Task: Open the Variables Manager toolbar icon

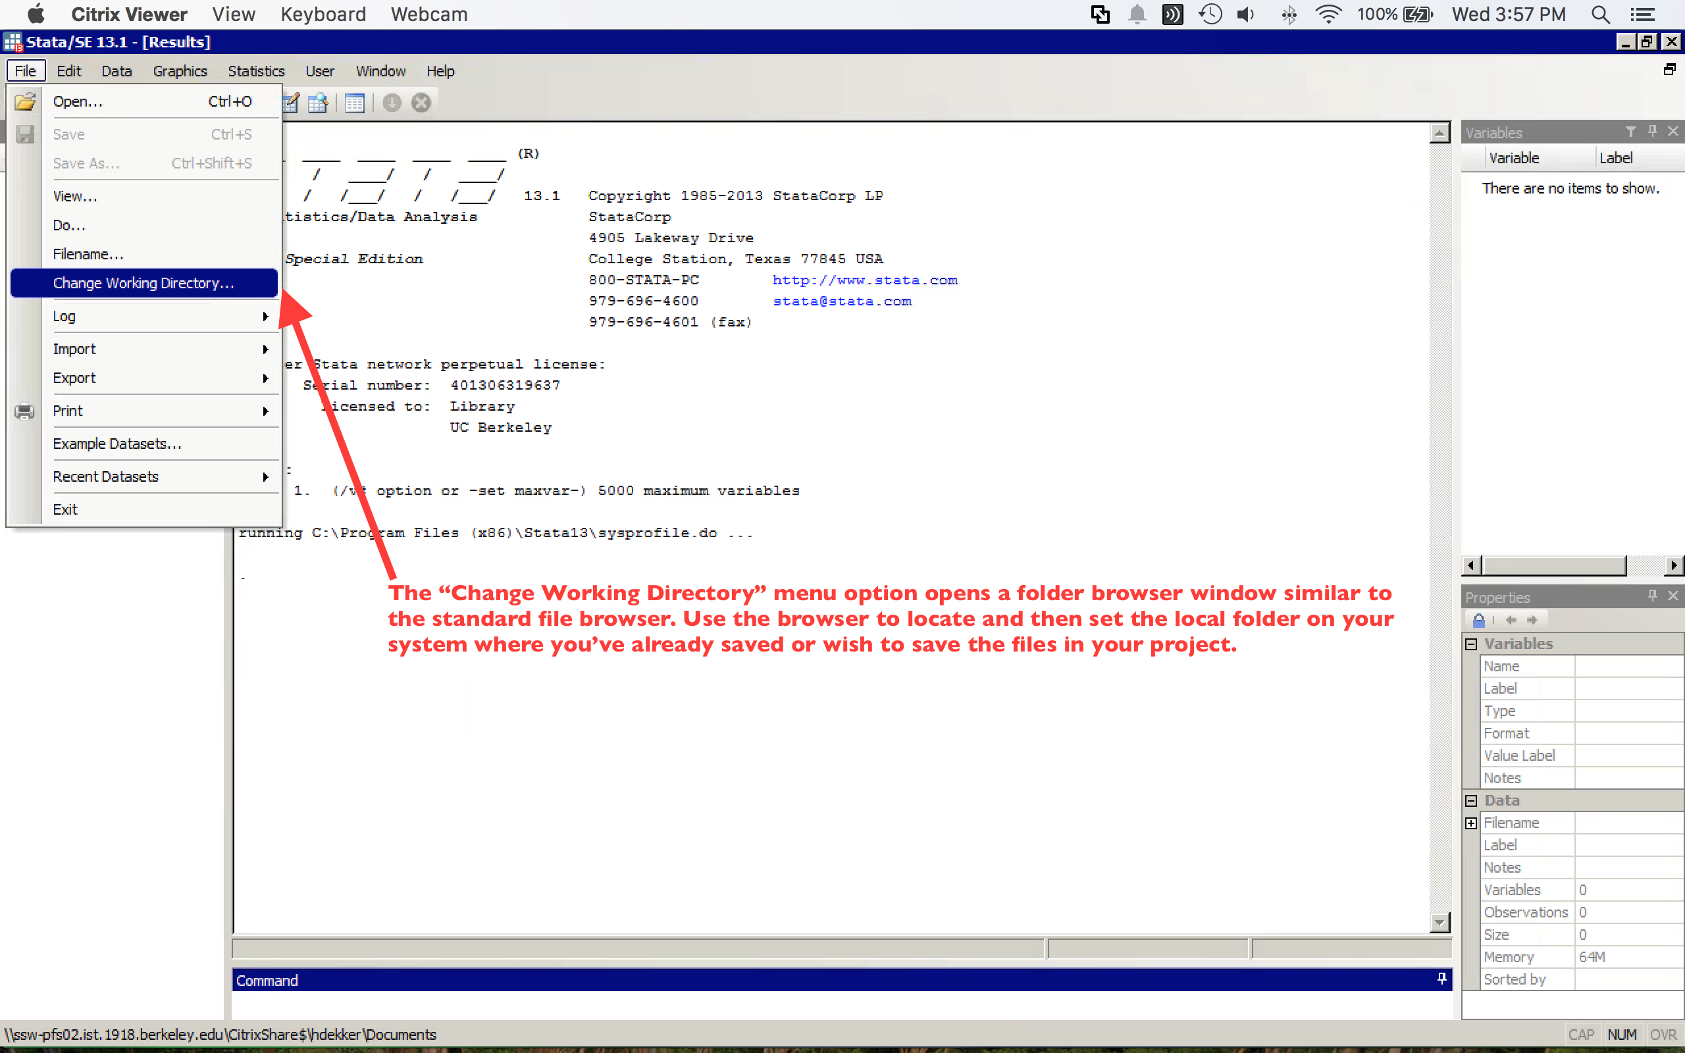Action: tap(355, 103)
